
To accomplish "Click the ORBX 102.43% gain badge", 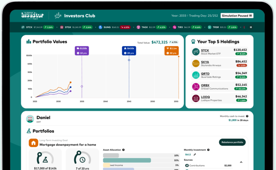I will tap(241, 89).
